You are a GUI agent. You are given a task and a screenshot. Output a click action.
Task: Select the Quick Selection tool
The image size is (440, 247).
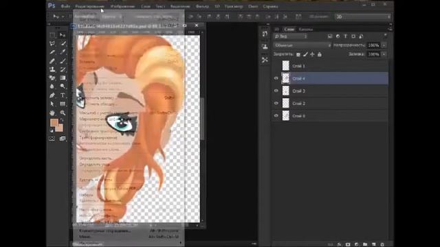coord(63,43)
